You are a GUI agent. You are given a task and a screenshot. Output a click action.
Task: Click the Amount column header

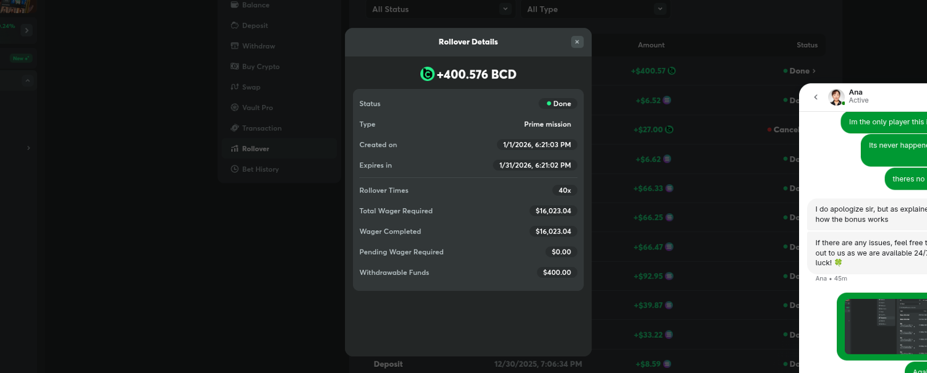651,45
